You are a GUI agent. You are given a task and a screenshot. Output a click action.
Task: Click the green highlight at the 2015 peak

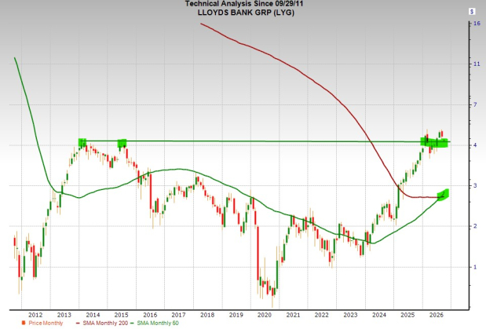click(x=122, y=143)
